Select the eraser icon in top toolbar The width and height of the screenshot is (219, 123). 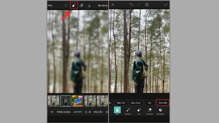(x=74, y=5)
